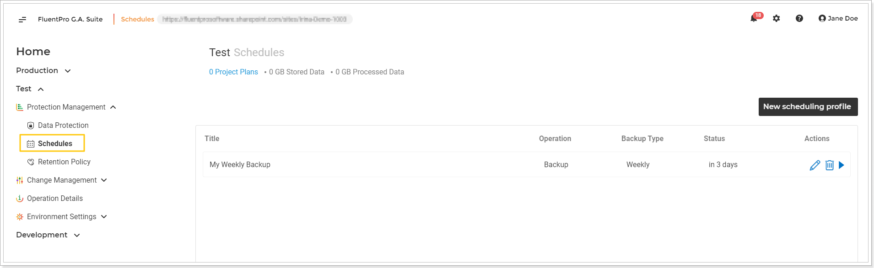Expand Environment Settings group
874x268 pixels.
[62, 216]
